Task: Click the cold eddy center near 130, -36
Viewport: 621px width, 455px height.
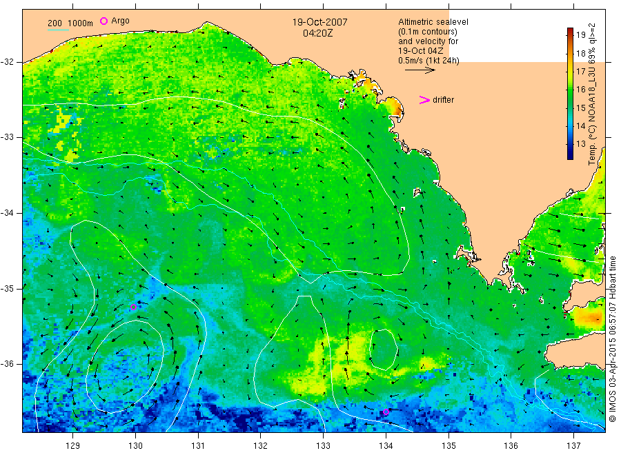Action: click(124, 366)
